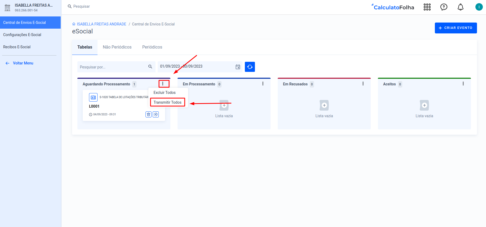The width and height of the screenshot is (486, 227).
Task: Click the 063.266.001-54 company number
Action: (26, 10)
